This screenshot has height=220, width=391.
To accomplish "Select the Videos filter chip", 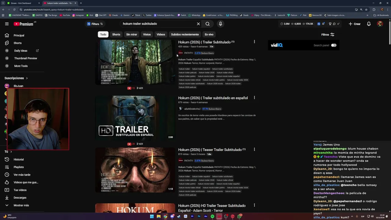I will [x=161, y=35].
